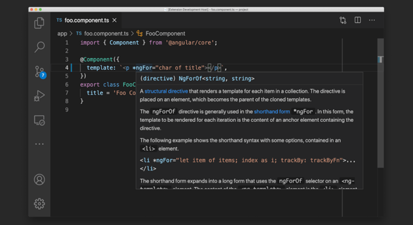Viewport: 413px width, 225px height.
Task: Follow the shorthand form link
Action: [x=271, y=111]
